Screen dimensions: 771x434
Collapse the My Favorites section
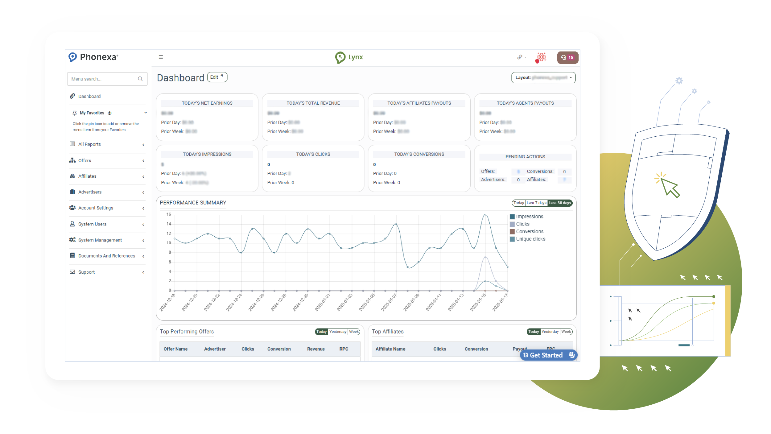145,113
